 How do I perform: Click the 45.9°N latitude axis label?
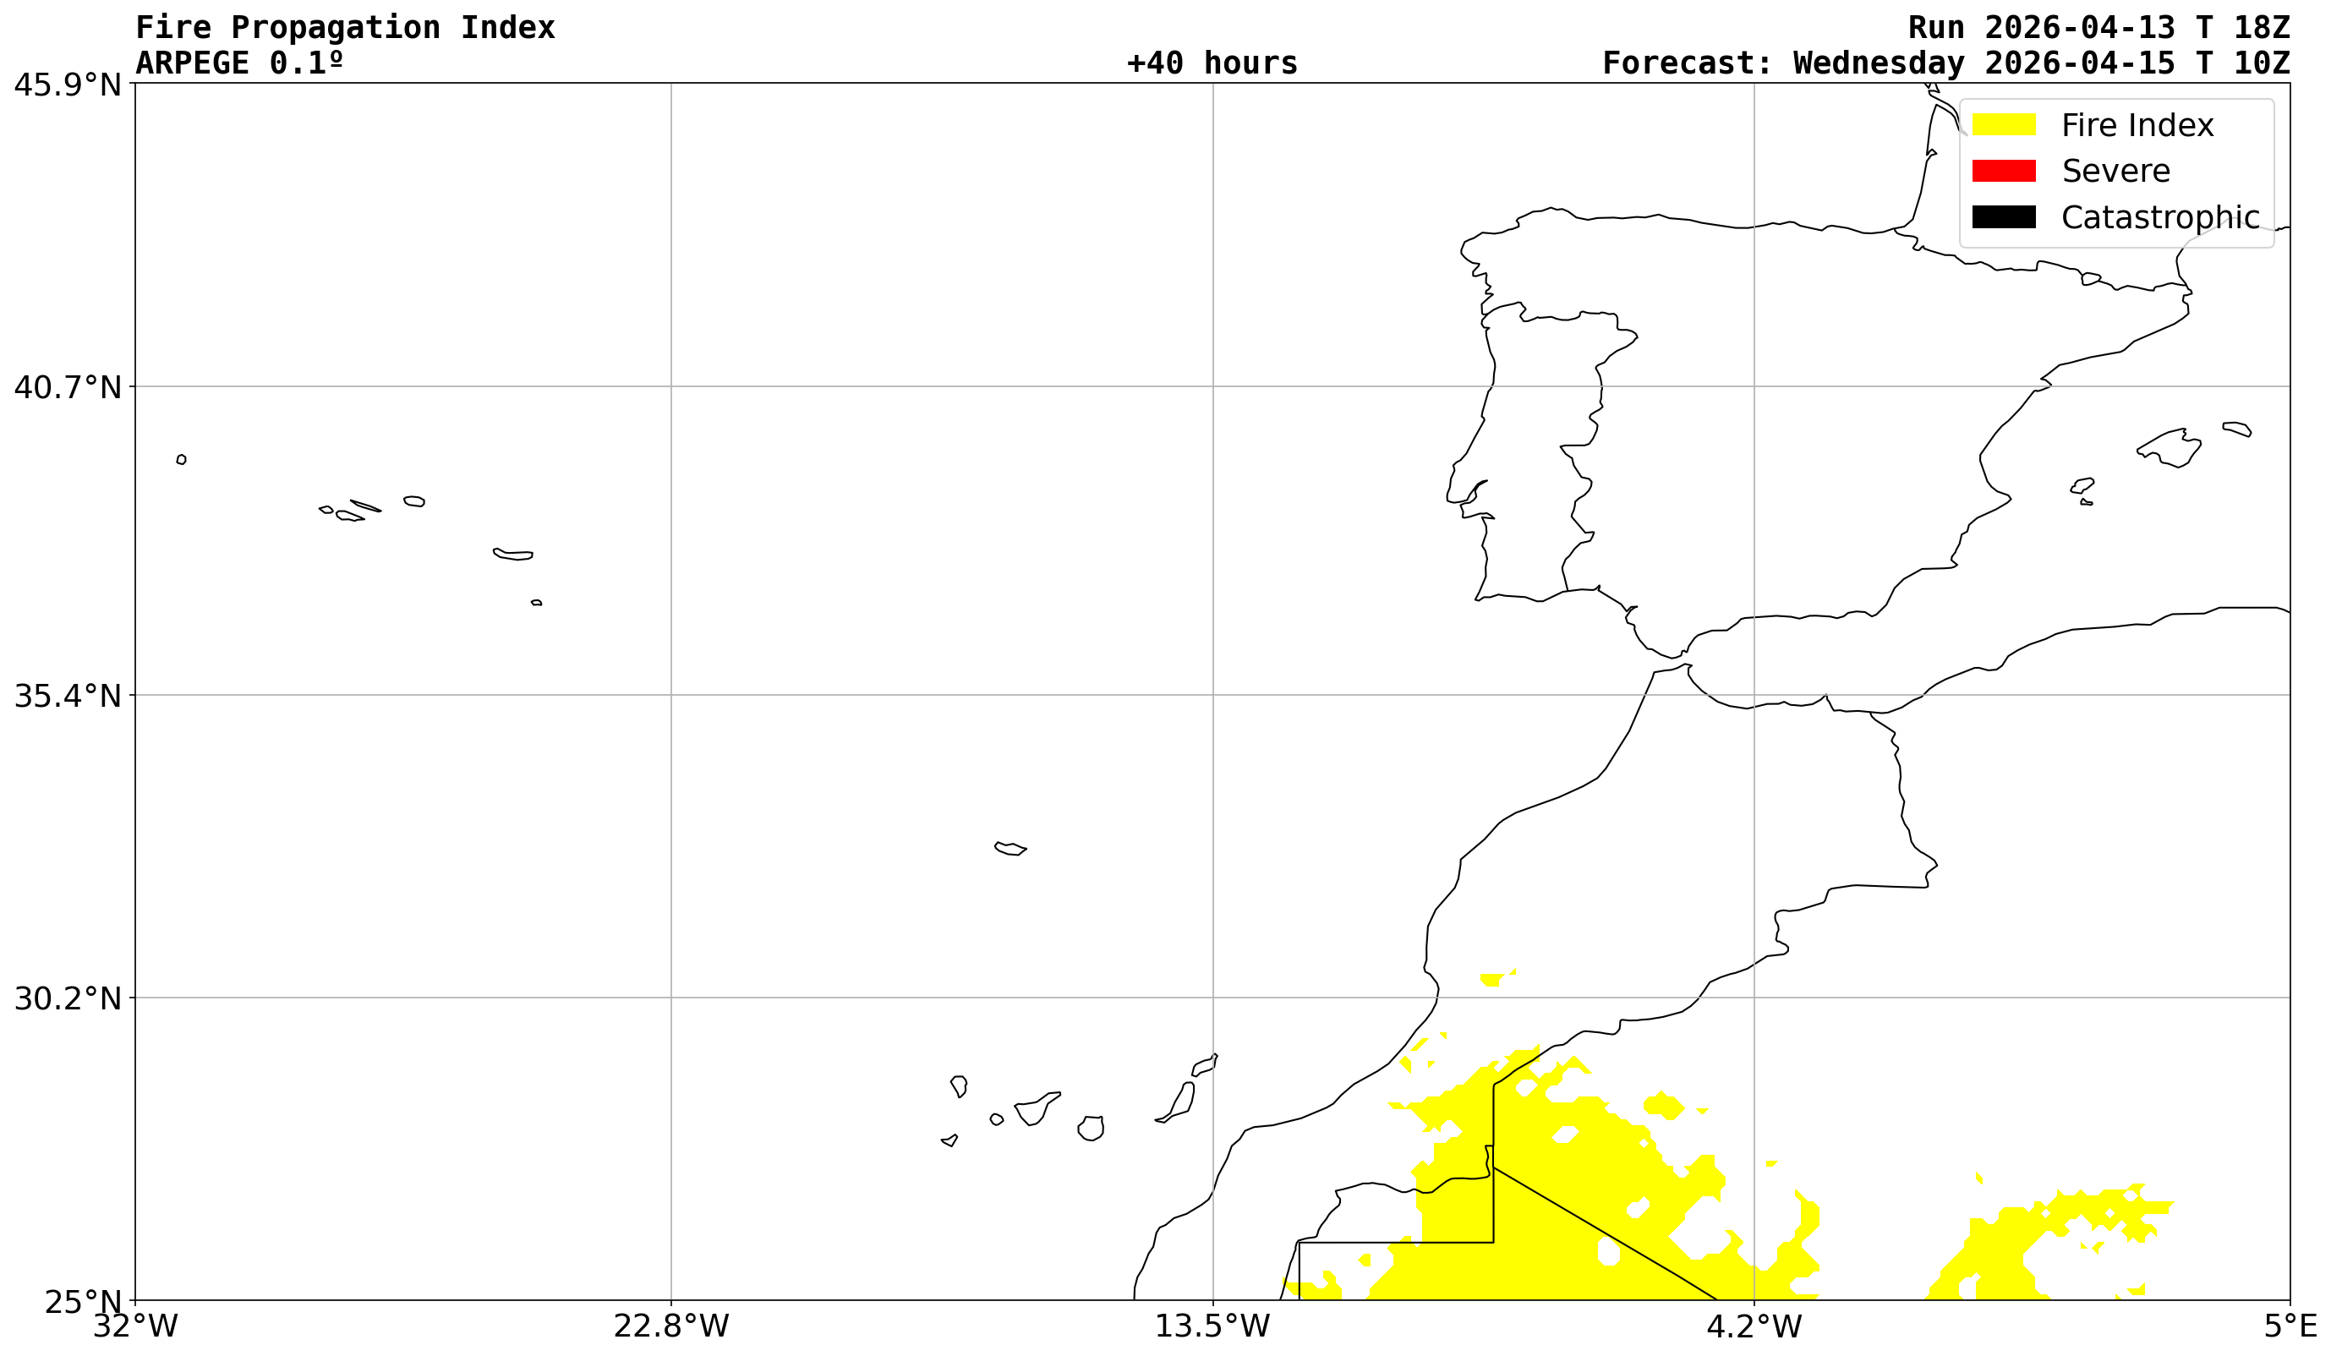(68, 85)
